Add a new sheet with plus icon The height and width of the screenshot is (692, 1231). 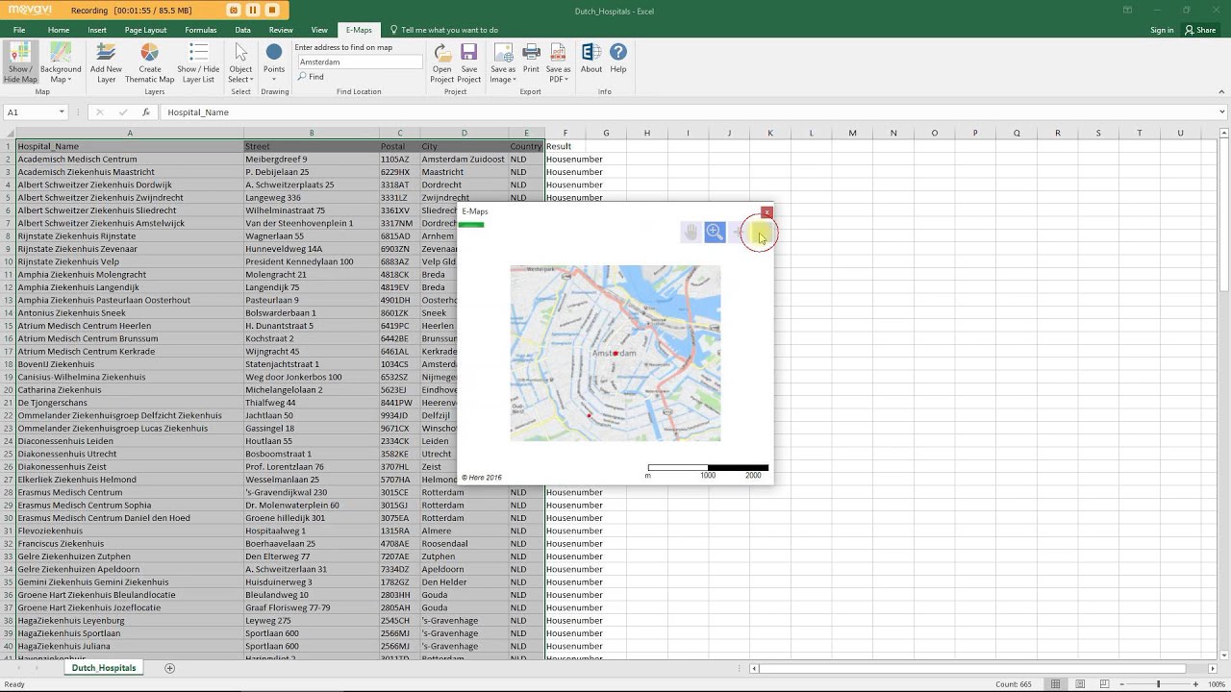coord(170,668)
